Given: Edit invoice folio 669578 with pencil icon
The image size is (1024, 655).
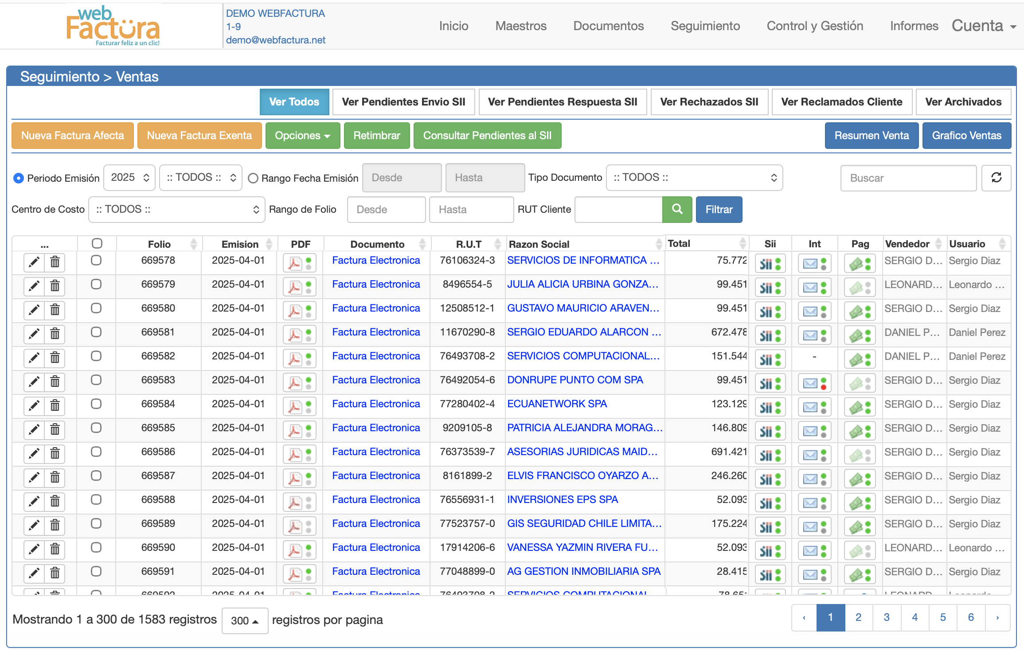Looking at the screenshot, I should (34, 262).
